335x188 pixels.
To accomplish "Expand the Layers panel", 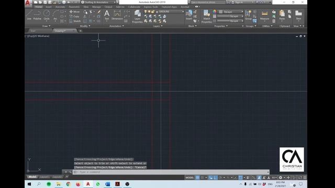I will 158,26.
